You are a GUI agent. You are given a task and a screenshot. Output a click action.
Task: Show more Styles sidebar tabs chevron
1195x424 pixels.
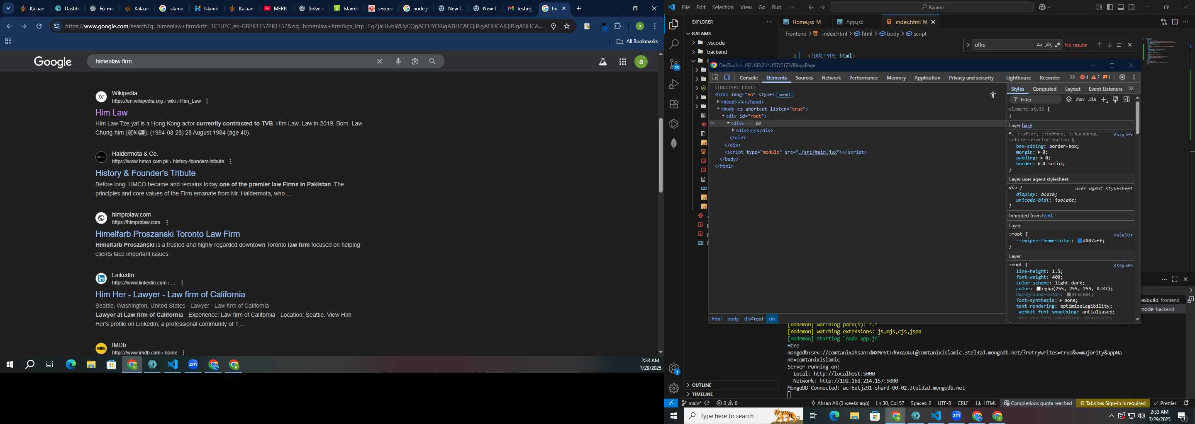pos(1131,89)
